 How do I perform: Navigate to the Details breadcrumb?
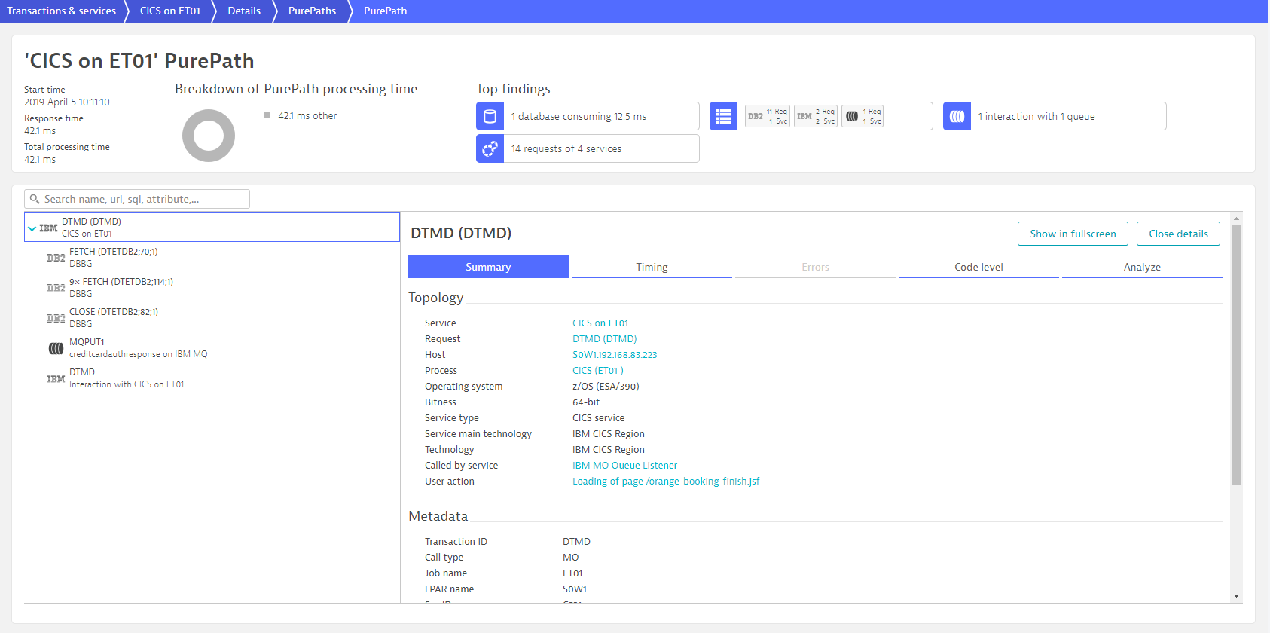244,11
